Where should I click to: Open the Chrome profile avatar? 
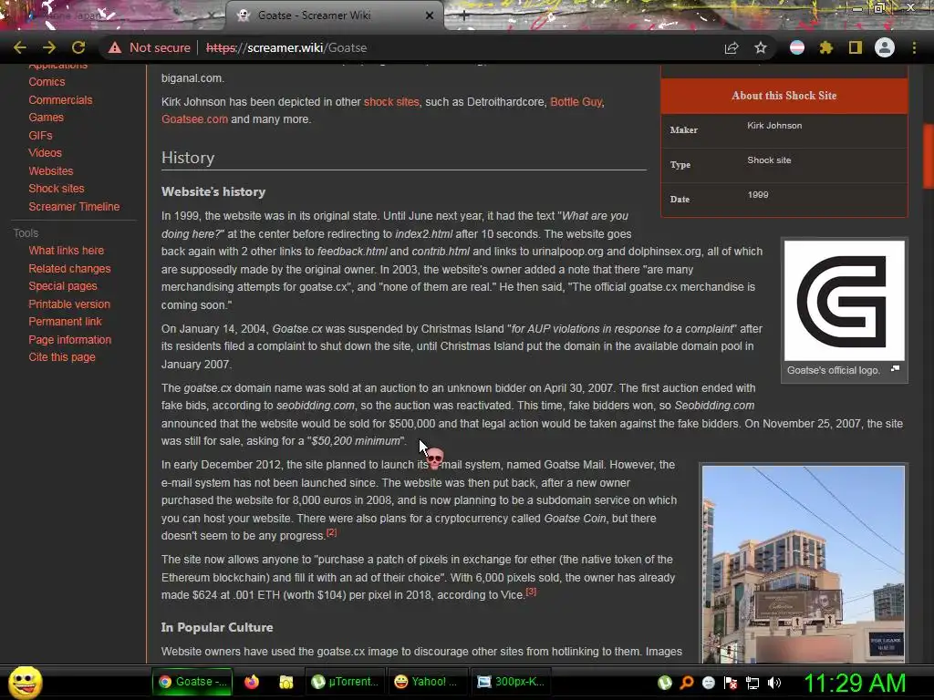[x=885, y=47]
